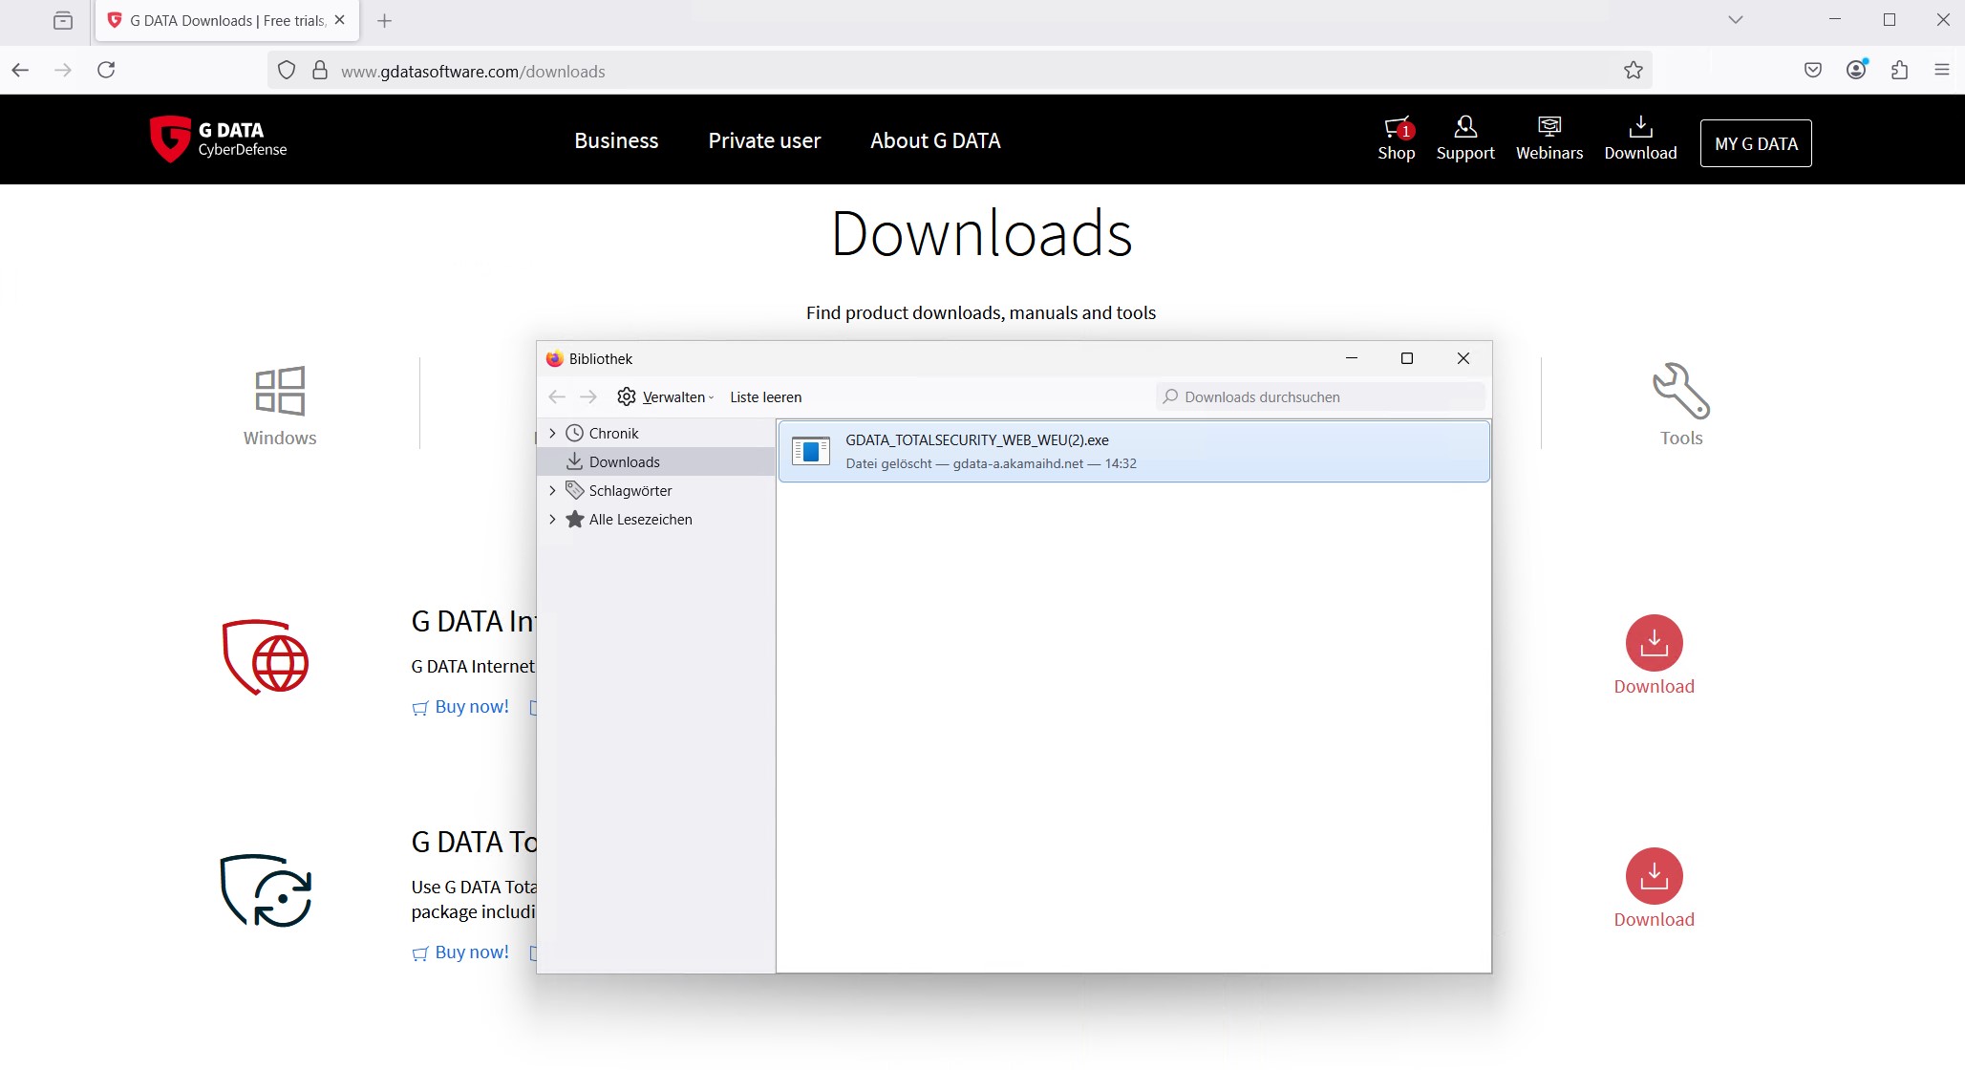Open the Private user menu
Screen dimensions: 1965x1070
[764, 140]
